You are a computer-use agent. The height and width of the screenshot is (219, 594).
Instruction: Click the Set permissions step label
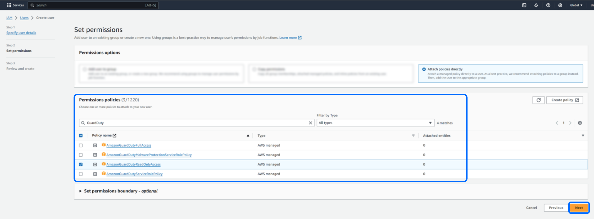pos(19,51)
